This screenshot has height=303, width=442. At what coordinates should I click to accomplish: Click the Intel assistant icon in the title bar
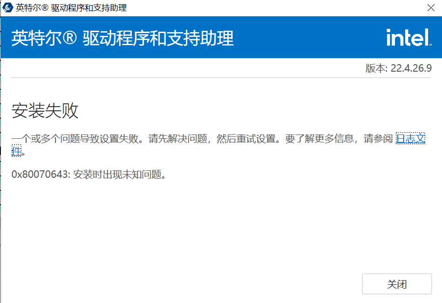click(x=7, y=7)
